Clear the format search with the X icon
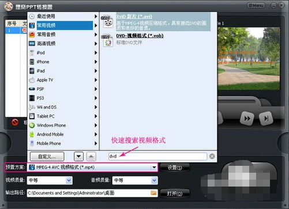 tap(212, 157)
